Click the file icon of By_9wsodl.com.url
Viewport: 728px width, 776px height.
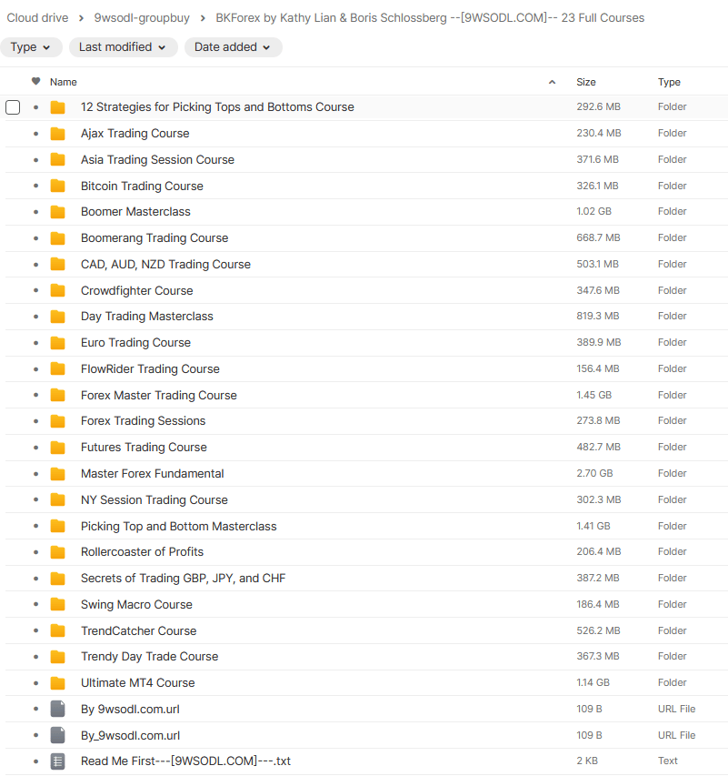58,735
